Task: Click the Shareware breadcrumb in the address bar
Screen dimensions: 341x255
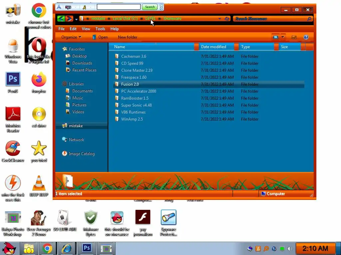Action: [172, 19]
